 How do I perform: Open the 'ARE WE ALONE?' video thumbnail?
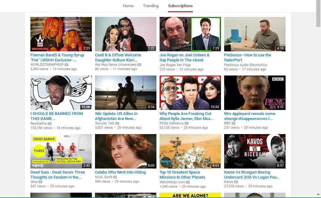coord(190,195)
